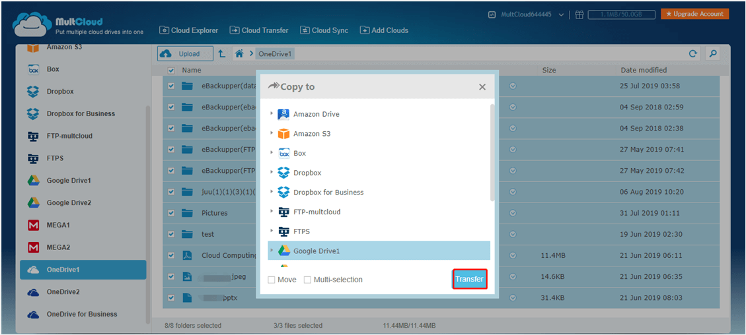
Task: Open Cloud Explorer tab
Action: pyautogui.click(x=188, y=30)
